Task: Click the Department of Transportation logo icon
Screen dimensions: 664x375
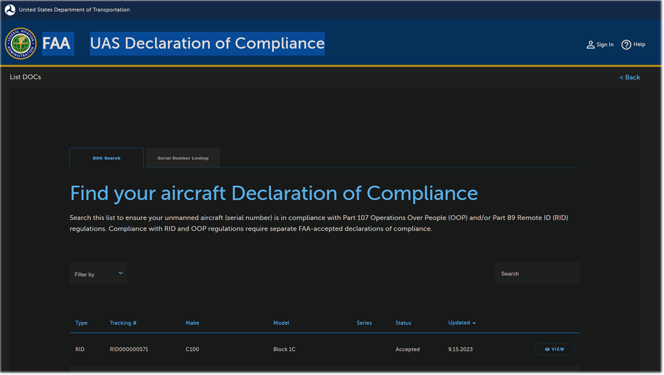Action: 10,10
